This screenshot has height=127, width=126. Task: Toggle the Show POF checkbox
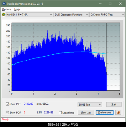click(8, 113)
